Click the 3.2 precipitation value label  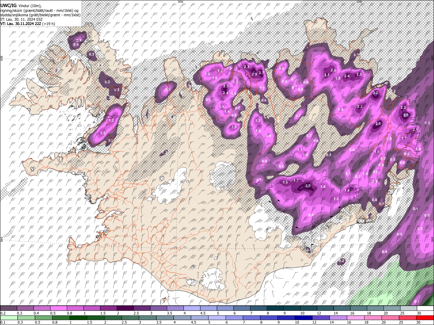[375, 93]
